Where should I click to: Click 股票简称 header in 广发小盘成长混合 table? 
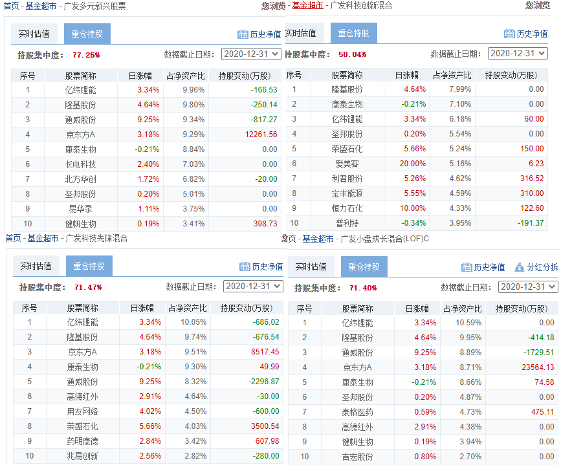357,309
